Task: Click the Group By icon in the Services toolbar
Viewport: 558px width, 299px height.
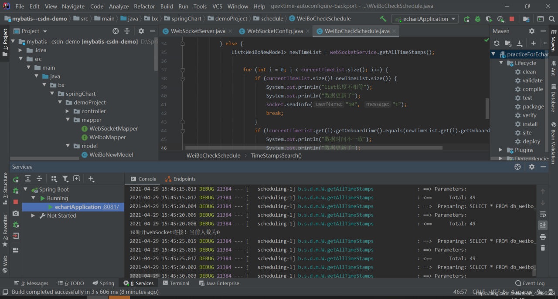Action: (54, 178)
